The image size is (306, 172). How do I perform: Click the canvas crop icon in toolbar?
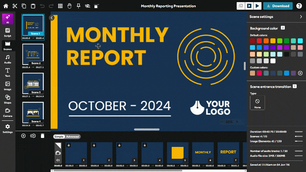pos(96,6)
